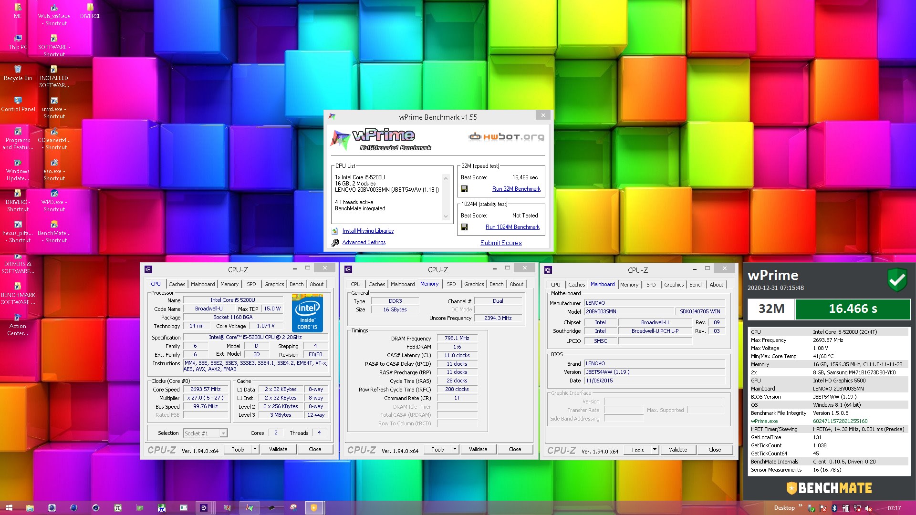Viewport: 916px width, 515px height.
Task: Select the Control Panel desktop icon
Action: (18, 104)
